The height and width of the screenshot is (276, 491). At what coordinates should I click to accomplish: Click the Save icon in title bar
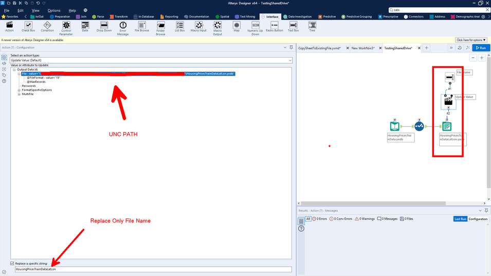coord(14,3)
